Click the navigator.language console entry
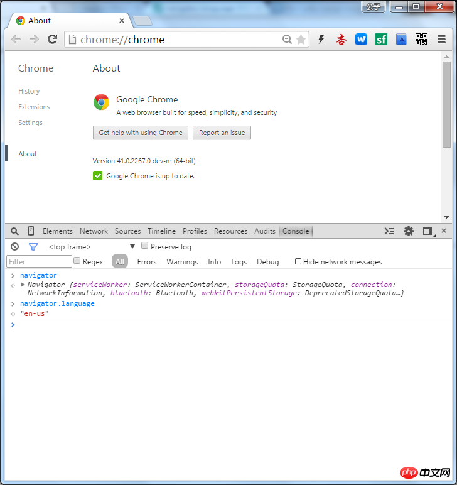This screenshot has height=485, width=457. point(57,303)
